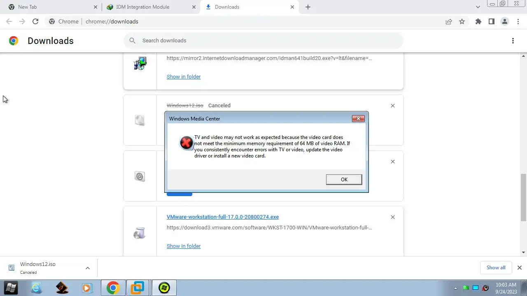This screenshot has height=296, width=527.
Task: Open the Windows Start menu
Action: point(11,288)
